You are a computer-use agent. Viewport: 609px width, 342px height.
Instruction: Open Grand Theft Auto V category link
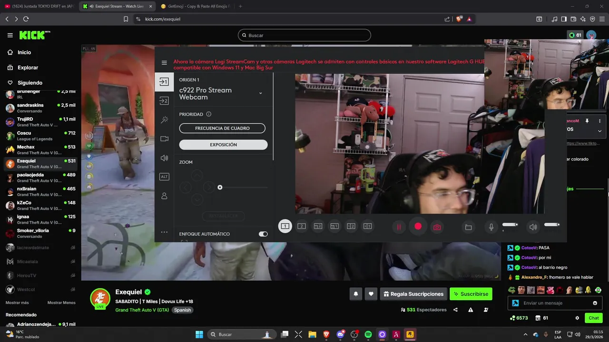click(142, 310)
